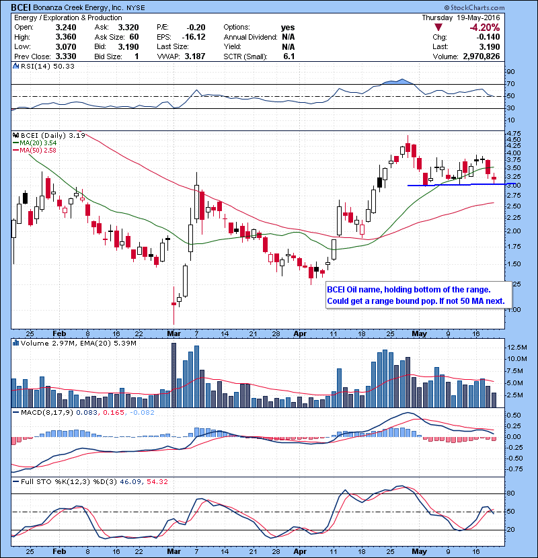Click the High value 3.360
This screenshot has width=538, height=558.
click(66, 37)
